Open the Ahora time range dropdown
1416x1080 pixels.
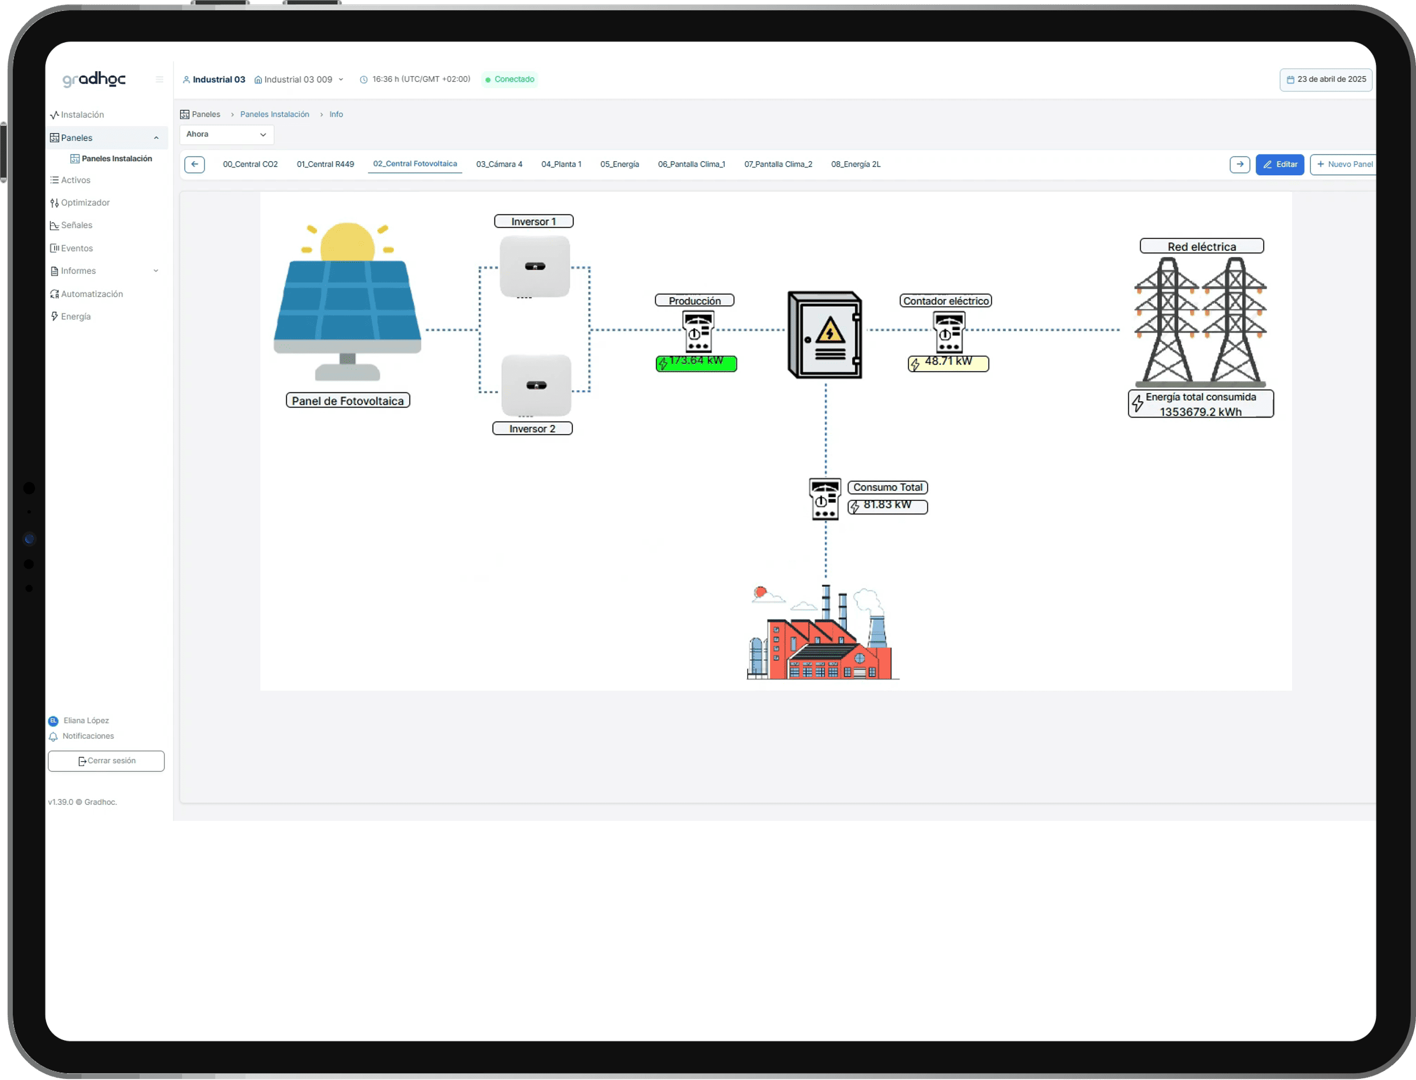(x=226, y=134)
